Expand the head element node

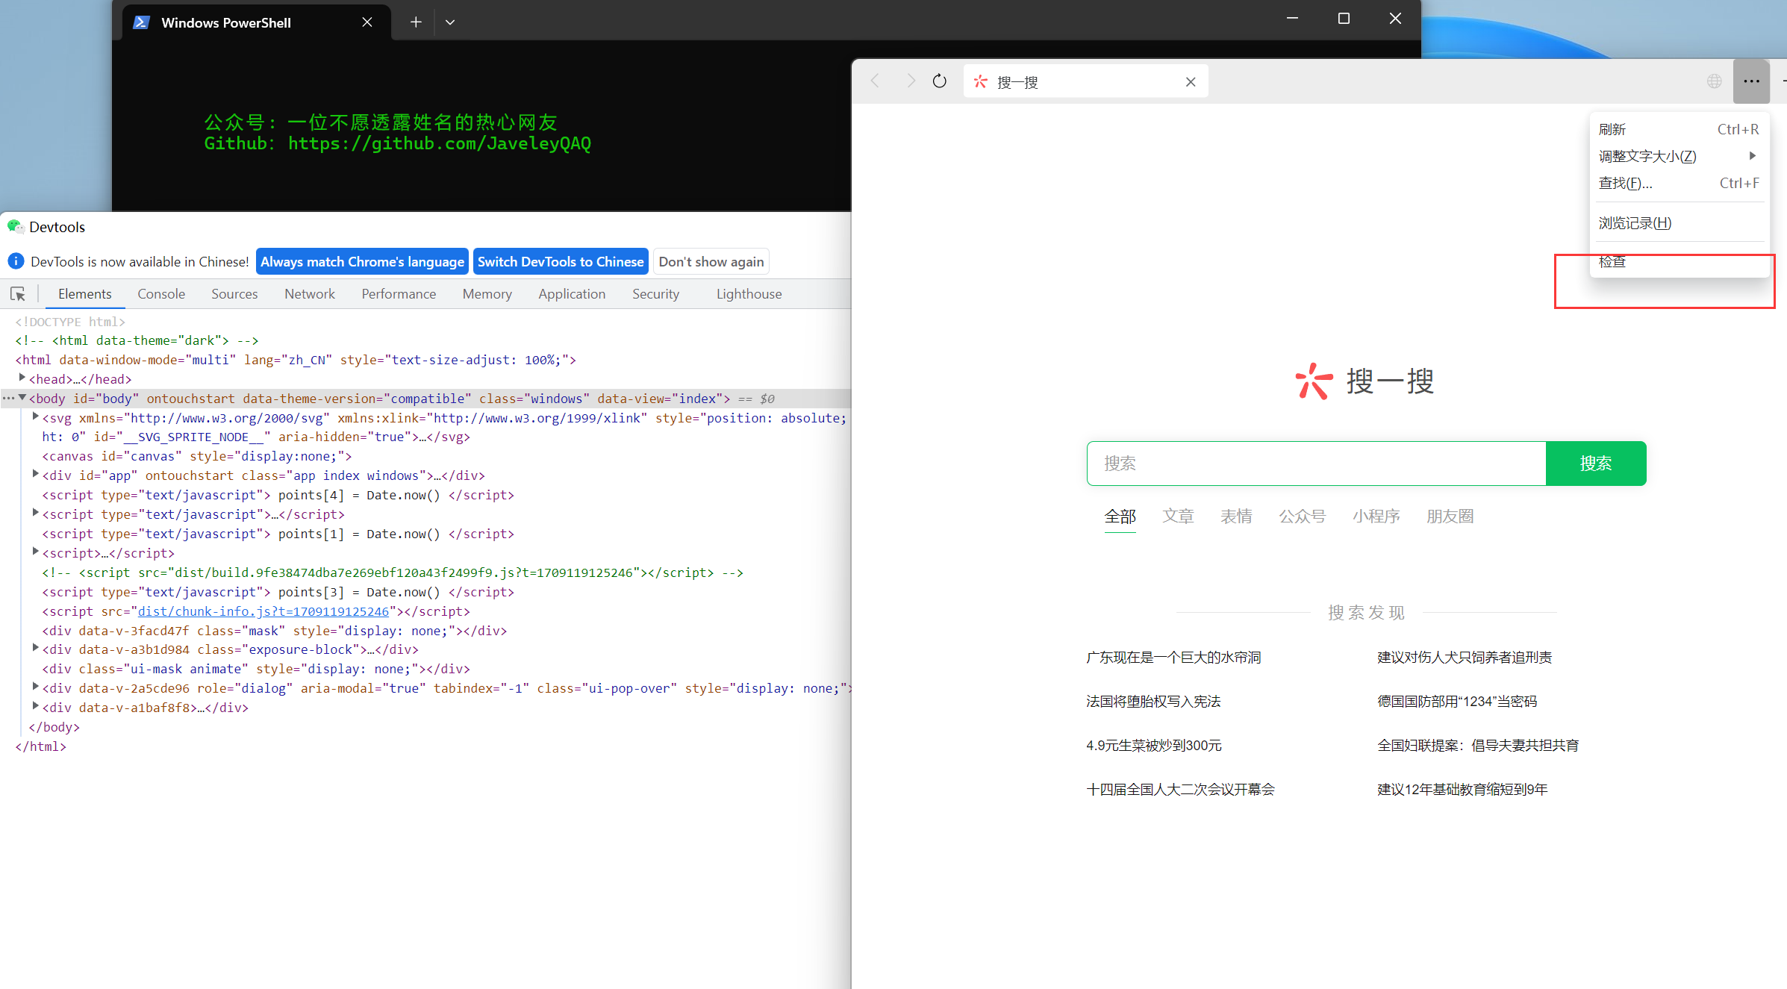pos(22,378)
